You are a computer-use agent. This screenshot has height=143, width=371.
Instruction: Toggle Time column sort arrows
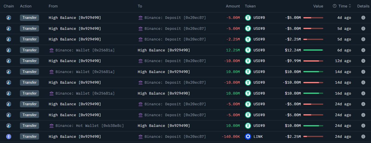point(350,6)
